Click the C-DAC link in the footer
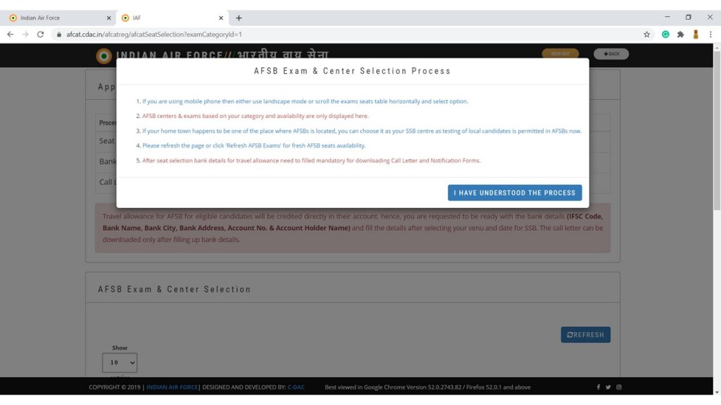The image size is (721, 405). click(x=296, y=387)
